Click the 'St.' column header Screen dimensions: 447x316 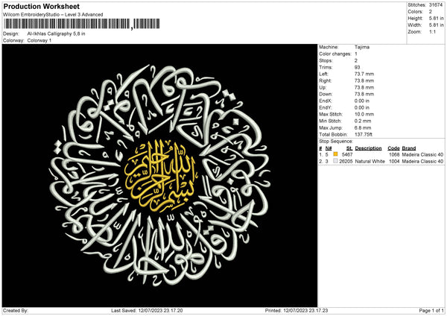(x=349, y=148)
